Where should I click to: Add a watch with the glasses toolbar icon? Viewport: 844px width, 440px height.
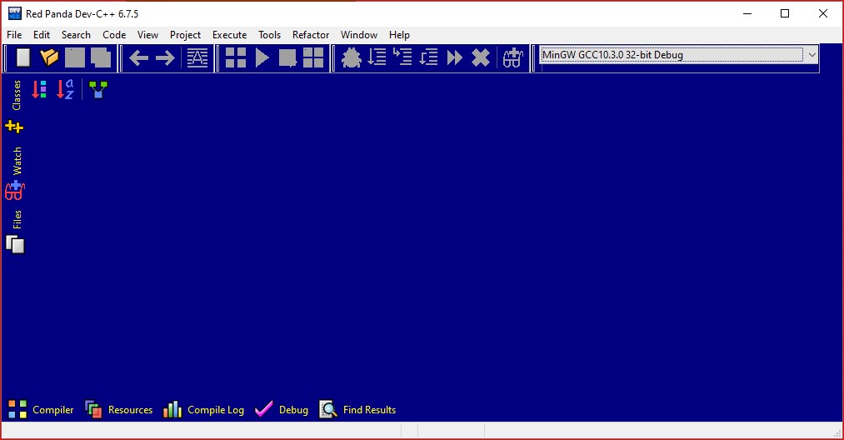pos(513,57)
